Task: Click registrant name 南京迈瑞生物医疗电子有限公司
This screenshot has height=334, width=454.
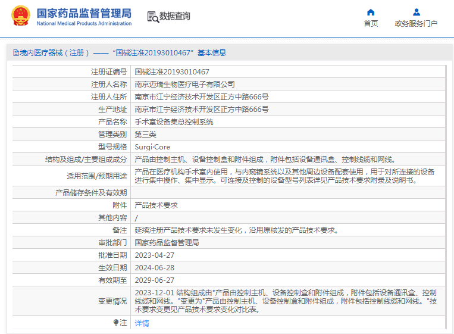Action: click(x=184, y=85)
